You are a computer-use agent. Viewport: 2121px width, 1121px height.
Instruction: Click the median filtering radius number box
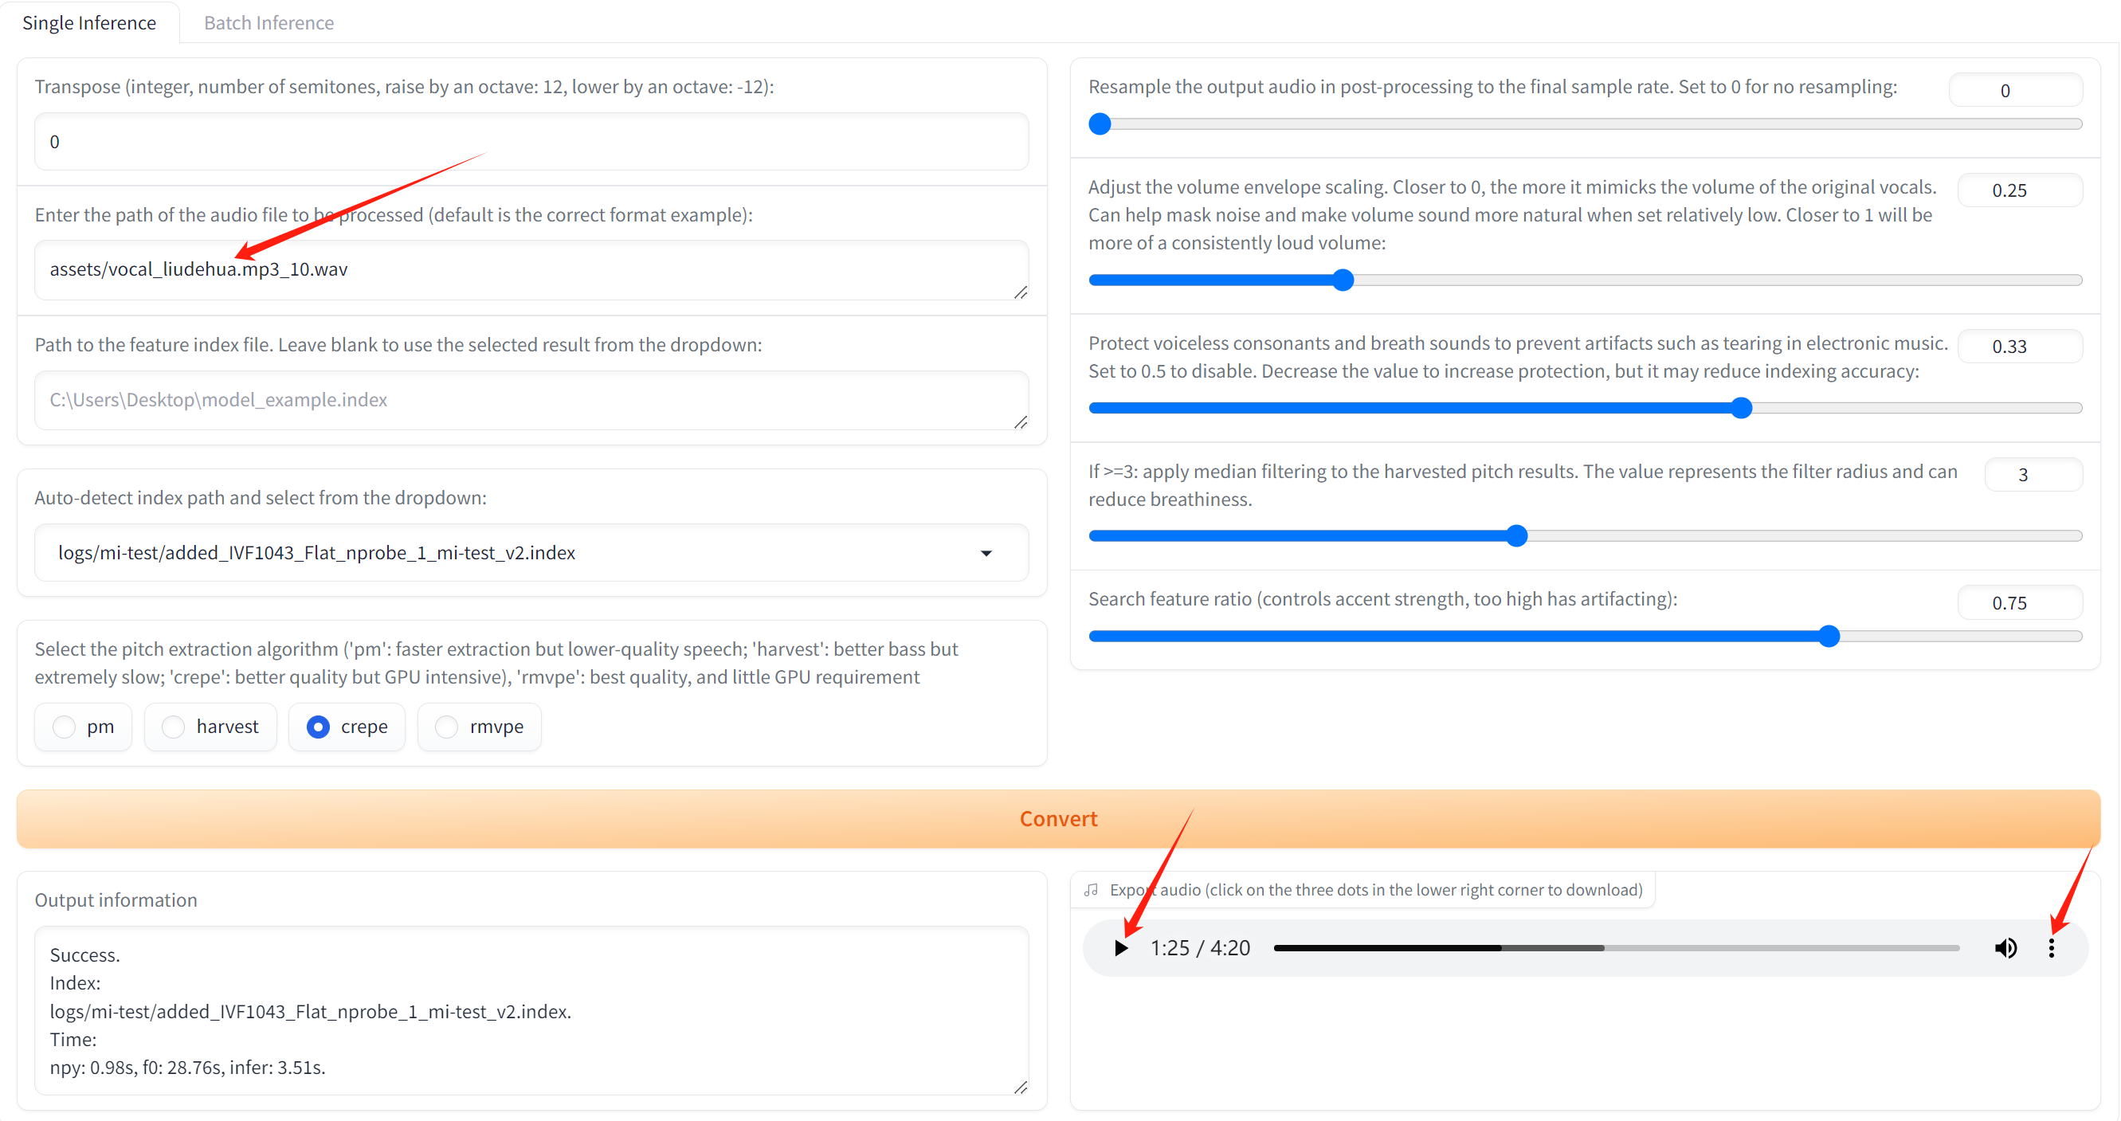[2031, 475]
